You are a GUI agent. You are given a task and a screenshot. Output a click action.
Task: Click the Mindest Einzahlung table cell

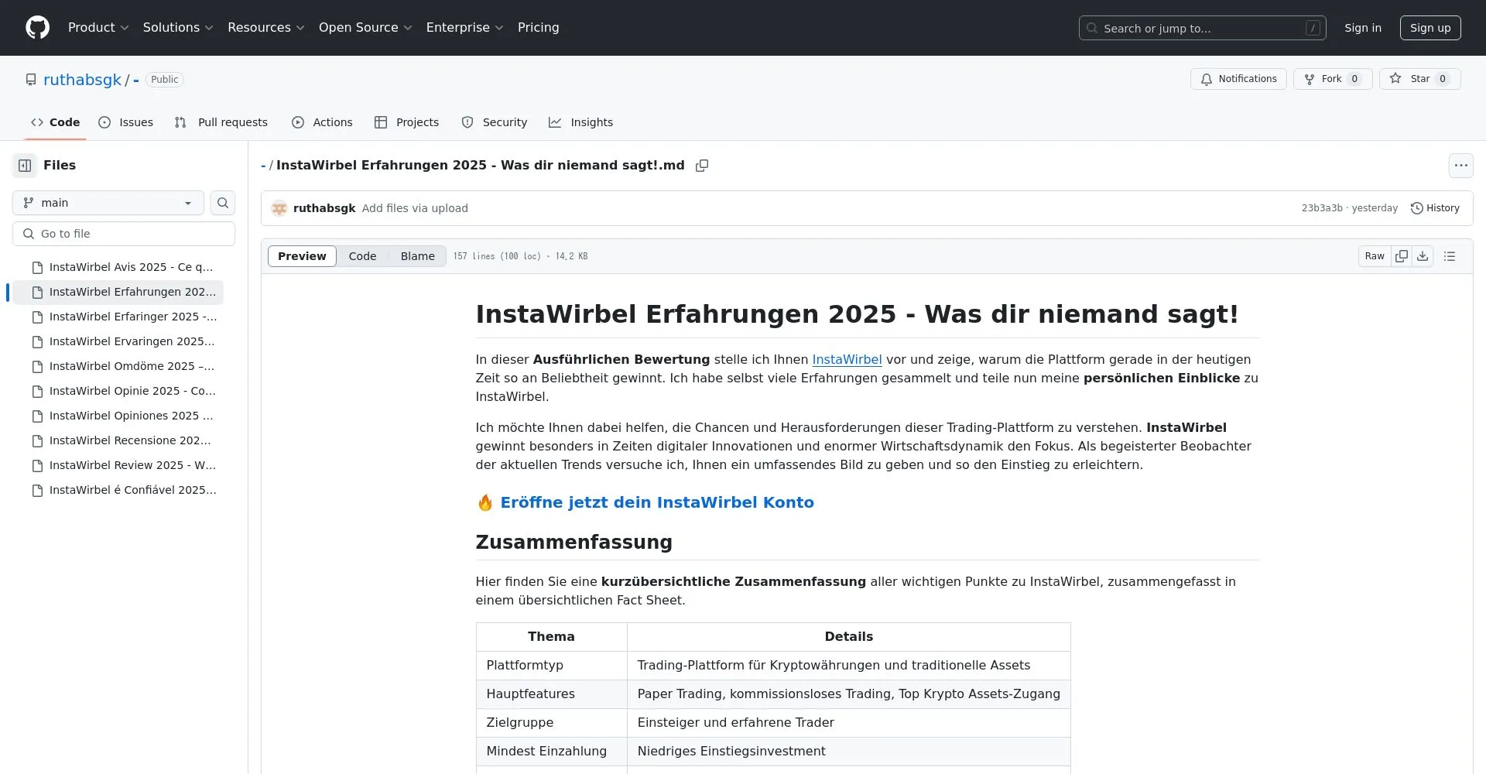tap(551, 752)
